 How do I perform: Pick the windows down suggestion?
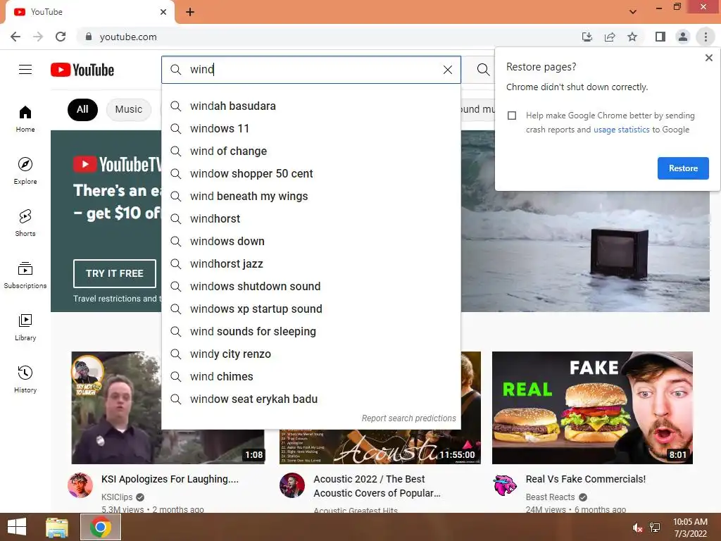[x=311, y=241]
